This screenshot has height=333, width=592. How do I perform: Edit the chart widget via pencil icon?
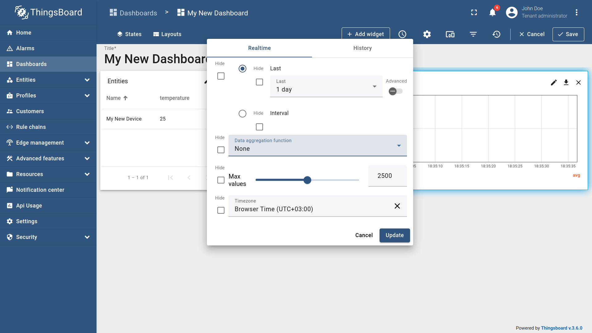tap(554, 82)
